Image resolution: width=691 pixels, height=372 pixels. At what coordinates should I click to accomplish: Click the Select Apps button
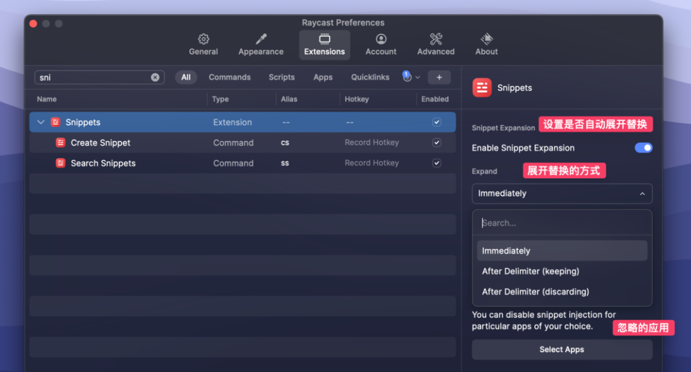(x=562, y=350)
